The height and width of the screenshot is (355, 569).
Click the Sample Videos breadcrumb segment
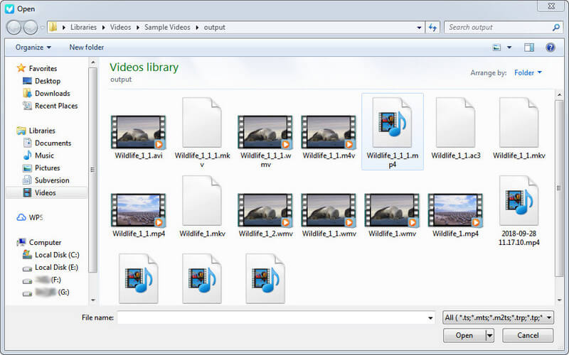point(167,28)
